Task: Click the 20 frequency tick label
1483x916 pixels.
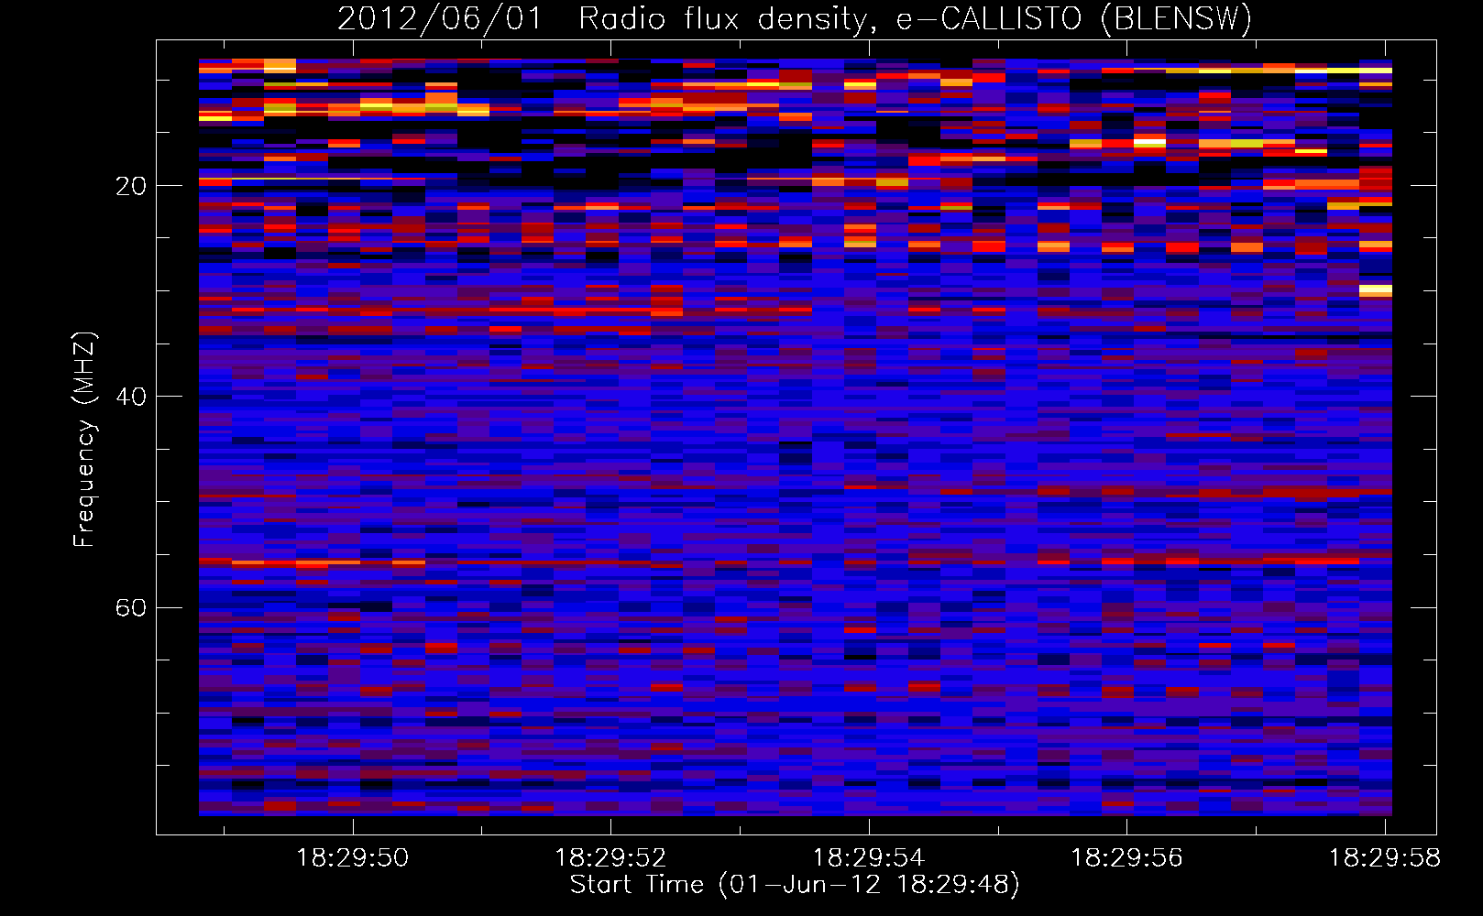Action: 131,186
